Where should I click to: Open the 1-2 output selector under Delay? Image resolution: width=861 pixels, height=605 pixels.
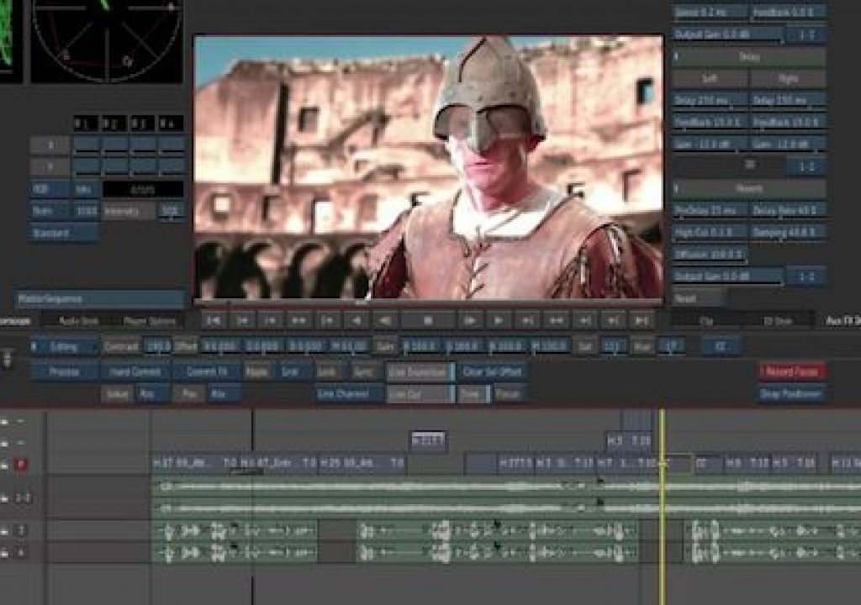806,166
